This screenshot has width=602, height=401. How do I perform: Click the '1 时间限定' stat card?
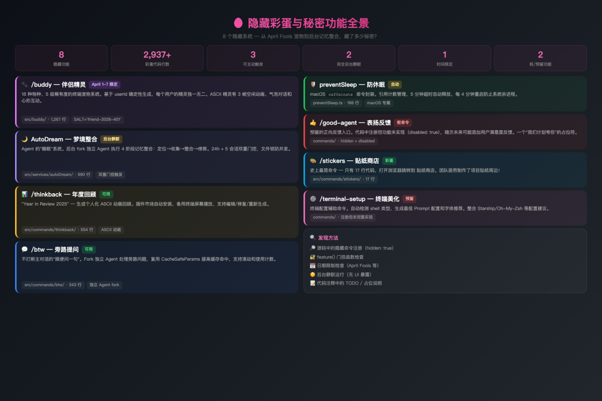click(x=445, y=58)
